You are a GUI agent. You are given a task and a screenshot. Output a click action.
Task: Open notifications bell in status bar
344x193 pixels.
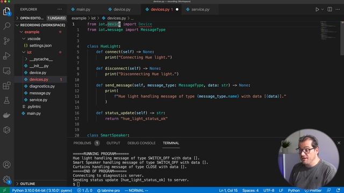338,190
